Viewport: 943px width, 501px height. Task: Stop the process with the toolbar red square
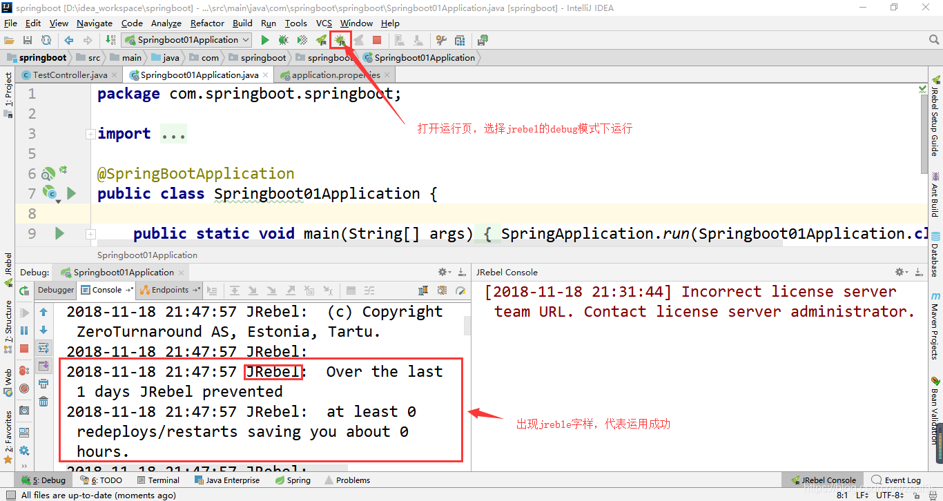point(377,41)
